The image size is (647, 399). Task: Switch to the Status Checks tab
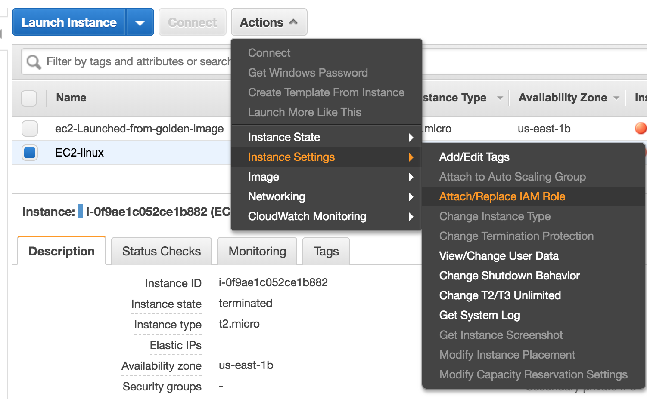tap(161, 251)
